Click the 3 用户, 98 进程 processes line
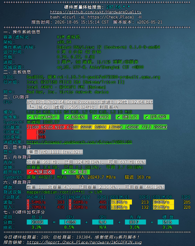The image size is (195, 246). (97, 62)
